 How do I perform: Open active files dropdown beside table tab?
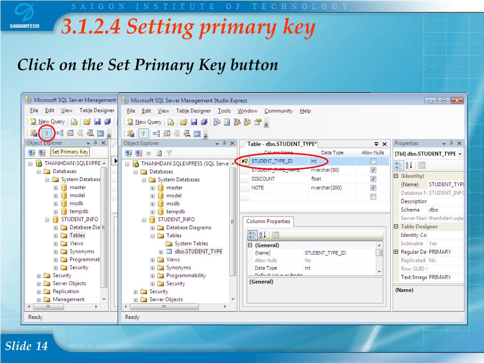pos(376,144)
